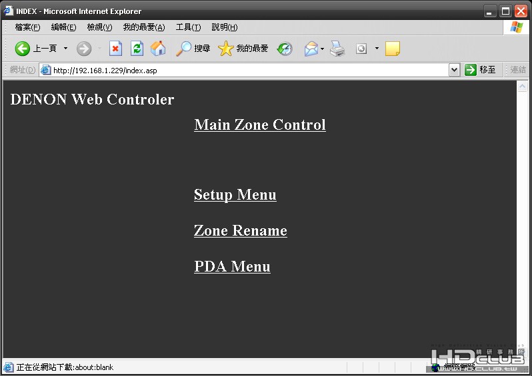Stop page loading with red X icon
Image resolution: width=532 pixels, height=376 pixels.
click(115, 49)
